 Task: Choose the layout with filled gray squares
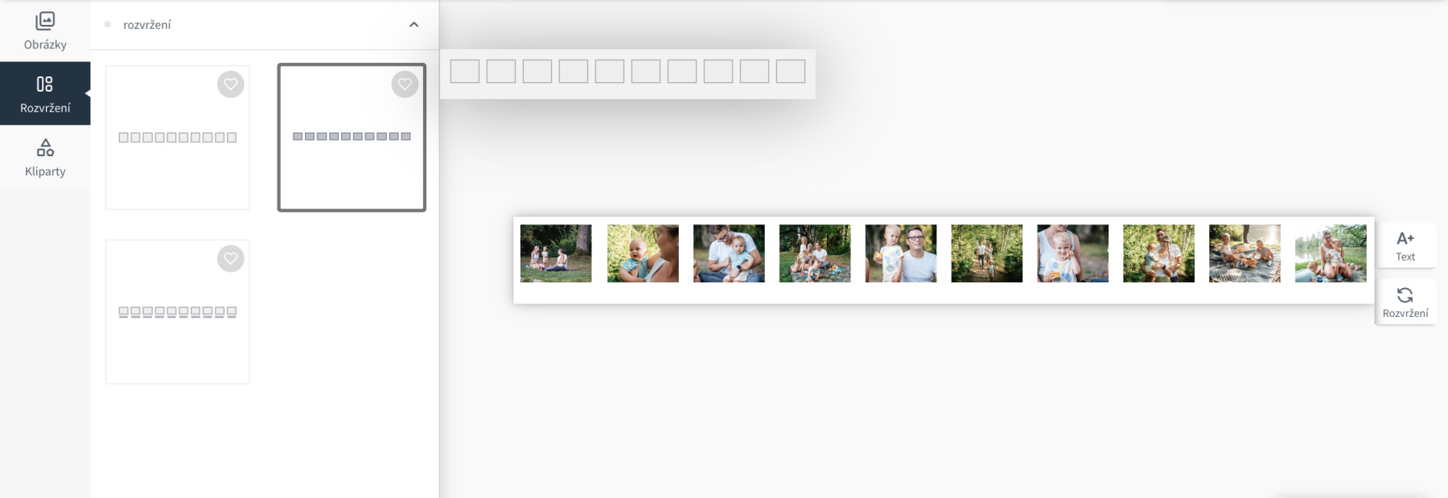(352, 138)
